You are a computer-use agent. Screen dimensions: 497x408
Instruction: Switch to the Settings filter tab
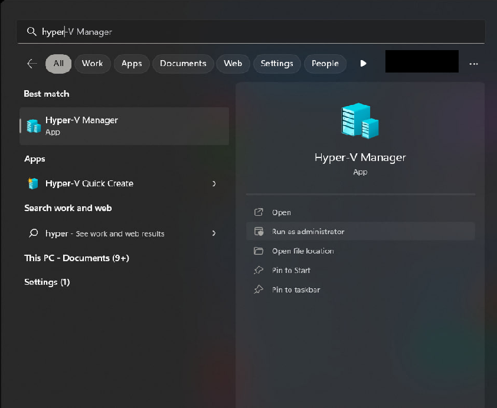click(x=277, y=64)
